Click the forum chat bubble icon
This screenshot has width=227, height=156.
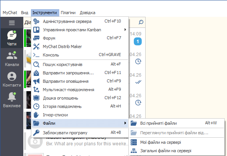(36, 38)
